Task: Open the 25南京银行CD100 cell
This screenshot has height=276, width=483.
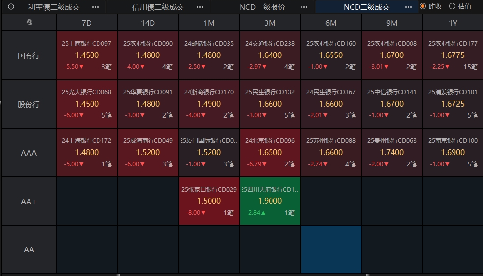Action: point(453,153)
